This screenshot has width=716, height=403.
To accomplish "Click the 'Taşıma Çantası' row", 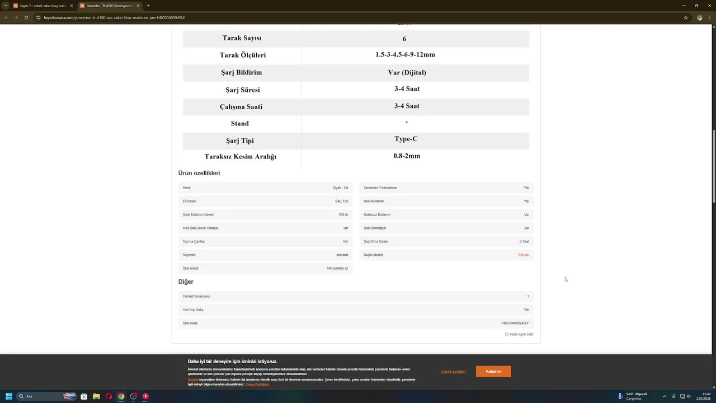I will (265, 241).
